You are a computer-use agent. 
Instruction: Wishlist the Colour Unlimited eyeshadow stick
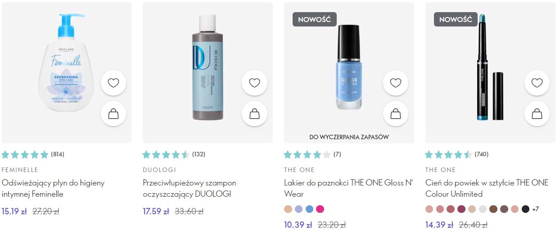(537, 83)
